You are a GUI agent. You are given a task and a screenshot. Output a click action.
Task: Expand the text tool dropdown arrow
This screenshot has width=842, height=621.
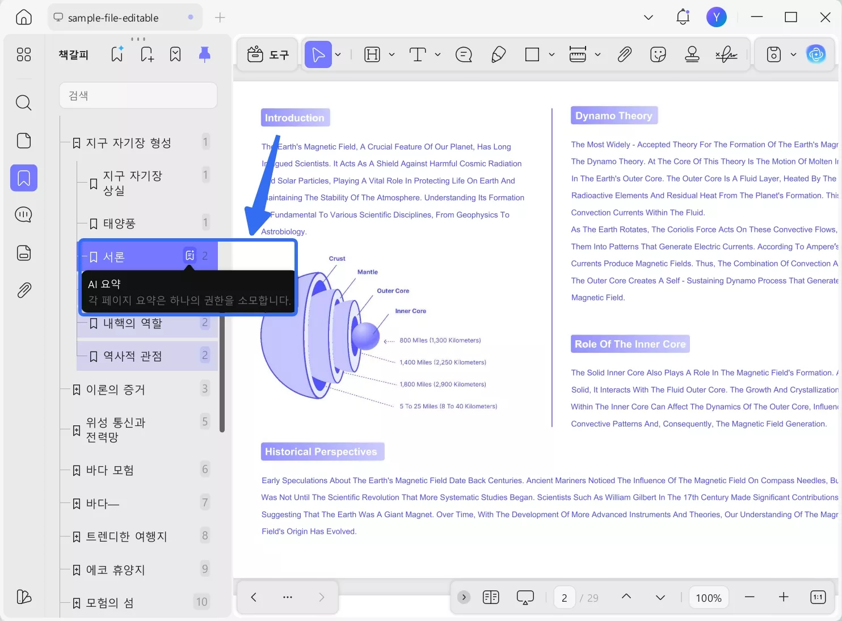(437, 54)
